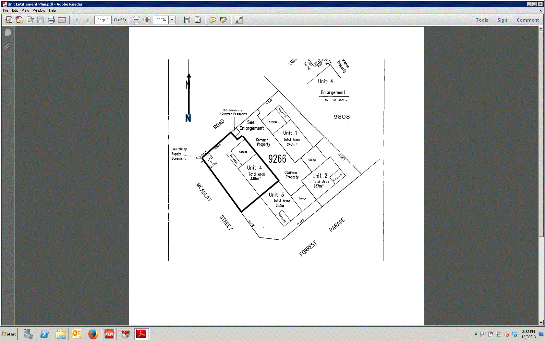545x341 pixels.
Task: Open the Tools pane
Action: [482, 20]
